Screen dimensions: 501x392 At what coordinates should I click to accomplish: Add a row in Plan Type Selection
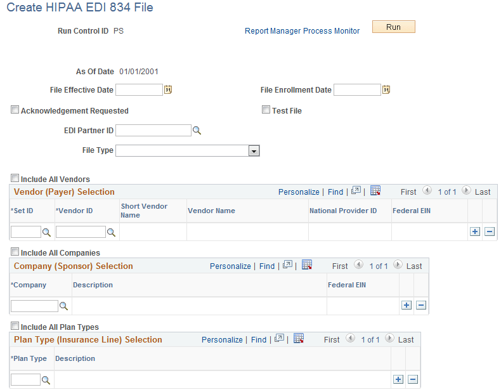398,379
